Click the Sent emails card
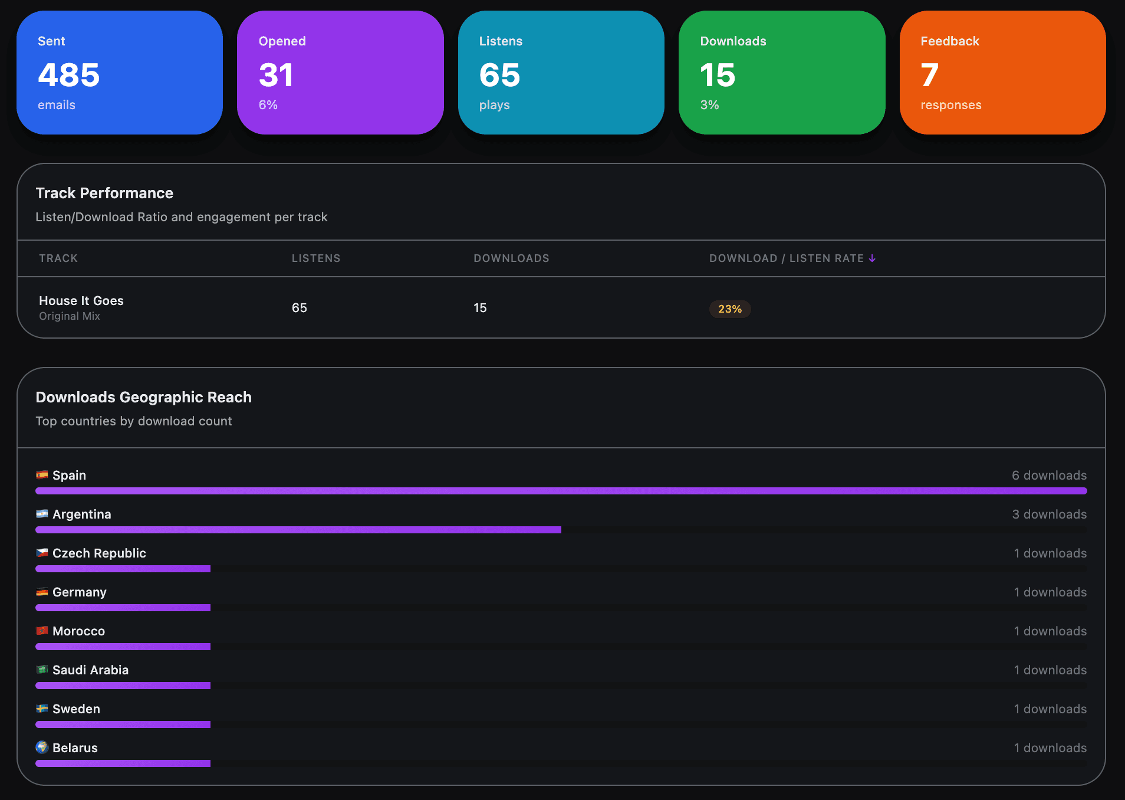This screenshot has width=1125, height=800. coord(119,72)
